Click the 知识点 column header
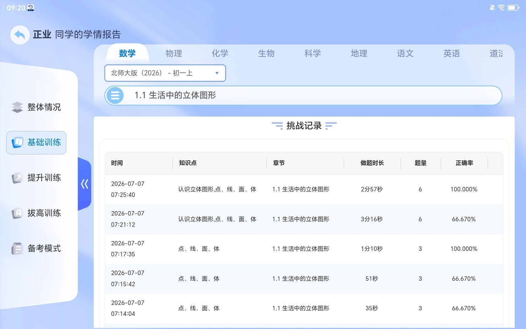The width and height of the screenshot is (526, 329). click(x=188, y=163)
